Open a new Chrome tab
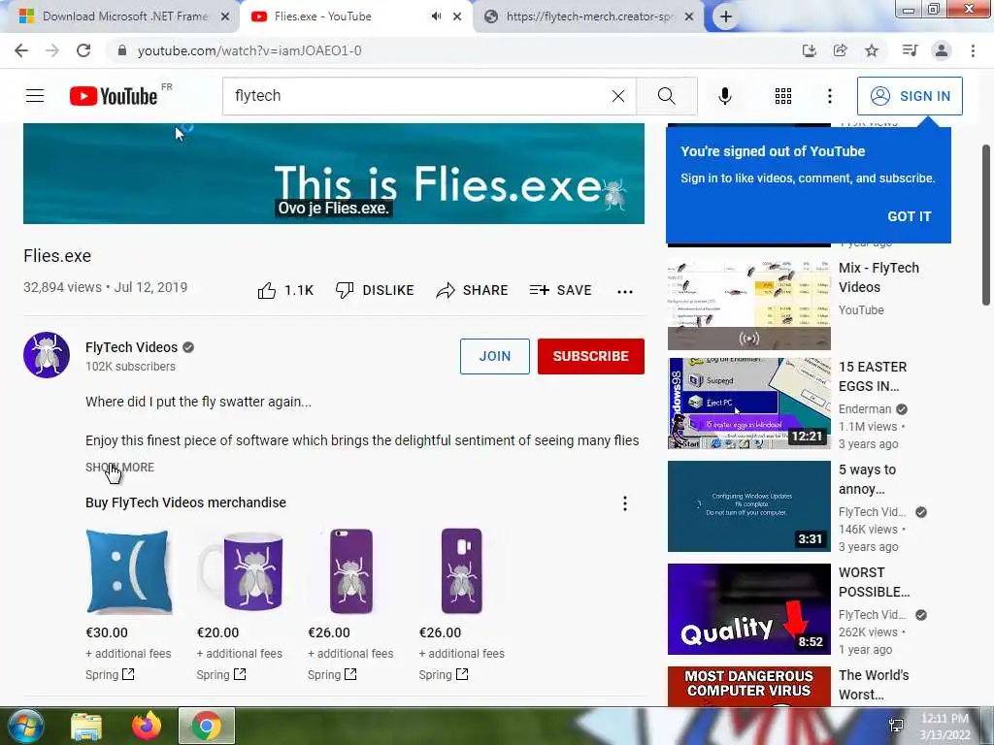 pyautogui.click(x=726, y=16)
